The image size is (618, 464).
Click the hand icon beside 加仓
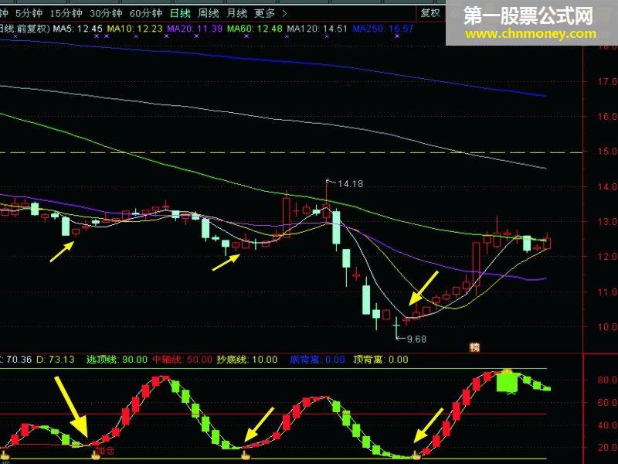coord(95,455)
